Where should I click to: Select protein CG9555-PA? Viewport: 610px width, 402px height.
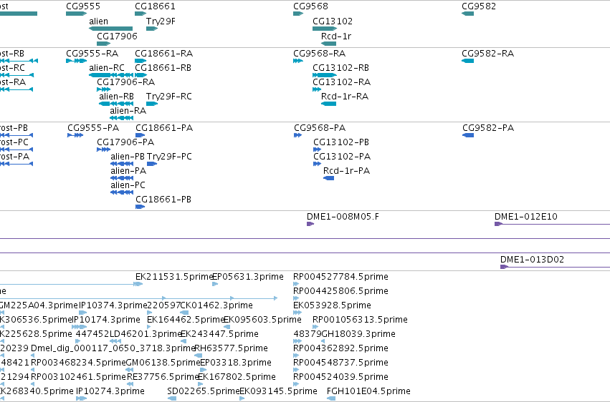(x=93, y=127)
